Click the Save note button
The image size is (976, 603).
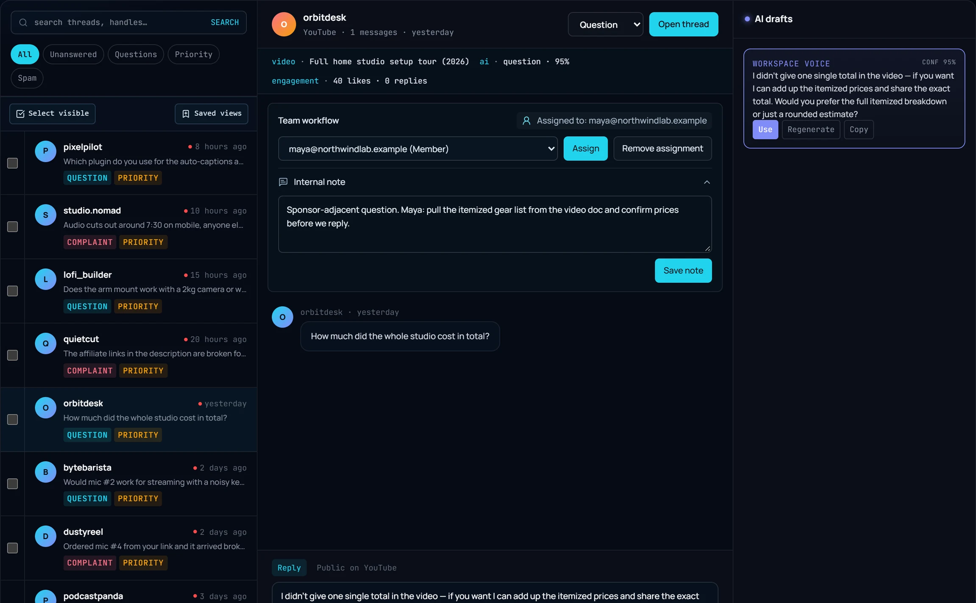683,271
